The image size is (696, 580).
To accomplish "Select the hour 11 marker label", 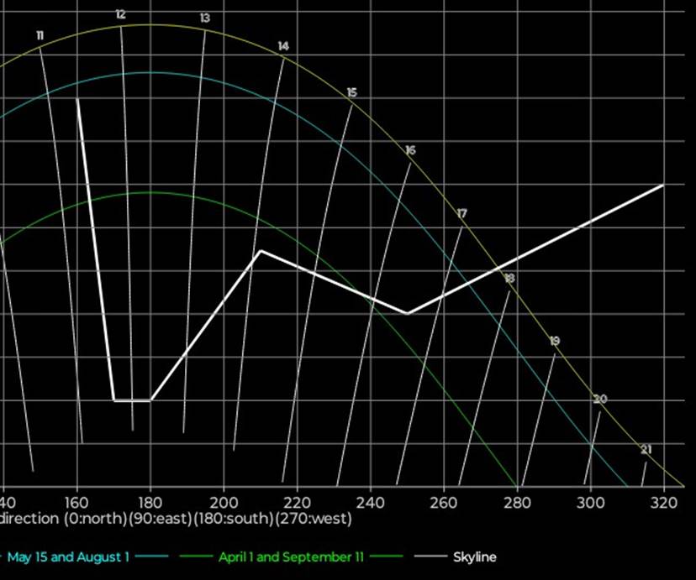I will pos(40,35).
